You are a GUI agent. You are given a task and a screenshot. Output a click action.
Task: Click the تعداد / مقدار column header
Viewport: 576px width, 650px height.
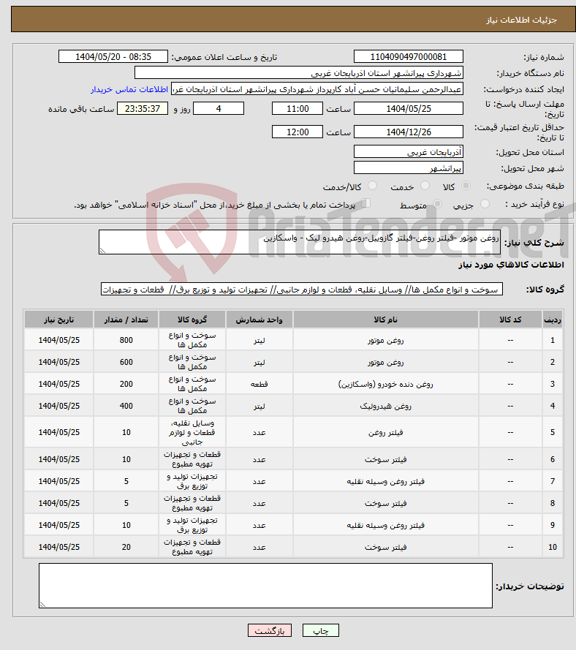126,320
